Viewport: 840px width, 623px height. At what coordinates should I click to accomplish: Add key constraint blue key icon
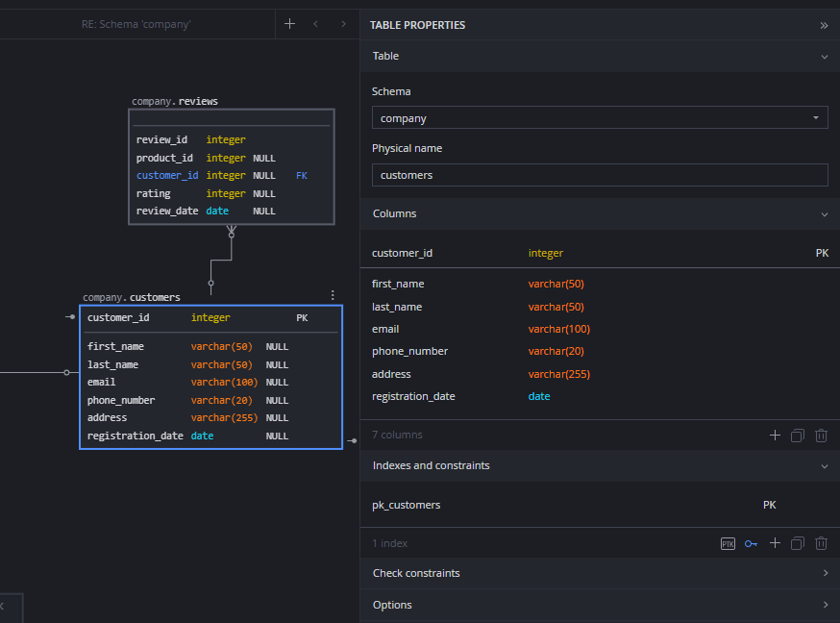(751, 544)
